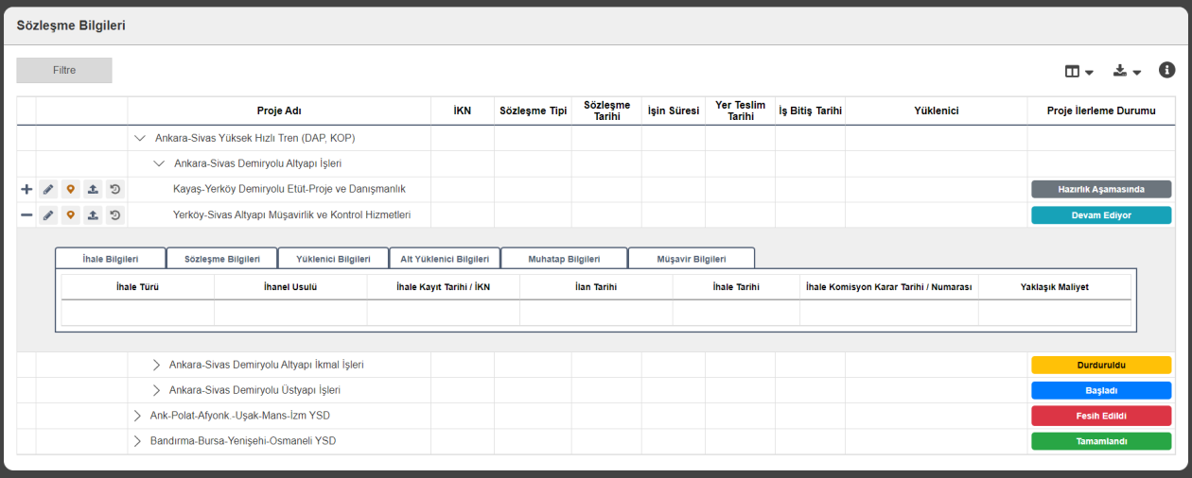Open the download export dropdown
1192x478 pixels.
pyautogui.click(x=1126, y=72)
